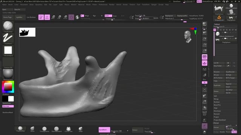Viewport: 241px width, 135px height.
Task: Click the Cylinder3D tool thumbnail
Action: click(231, 12)
